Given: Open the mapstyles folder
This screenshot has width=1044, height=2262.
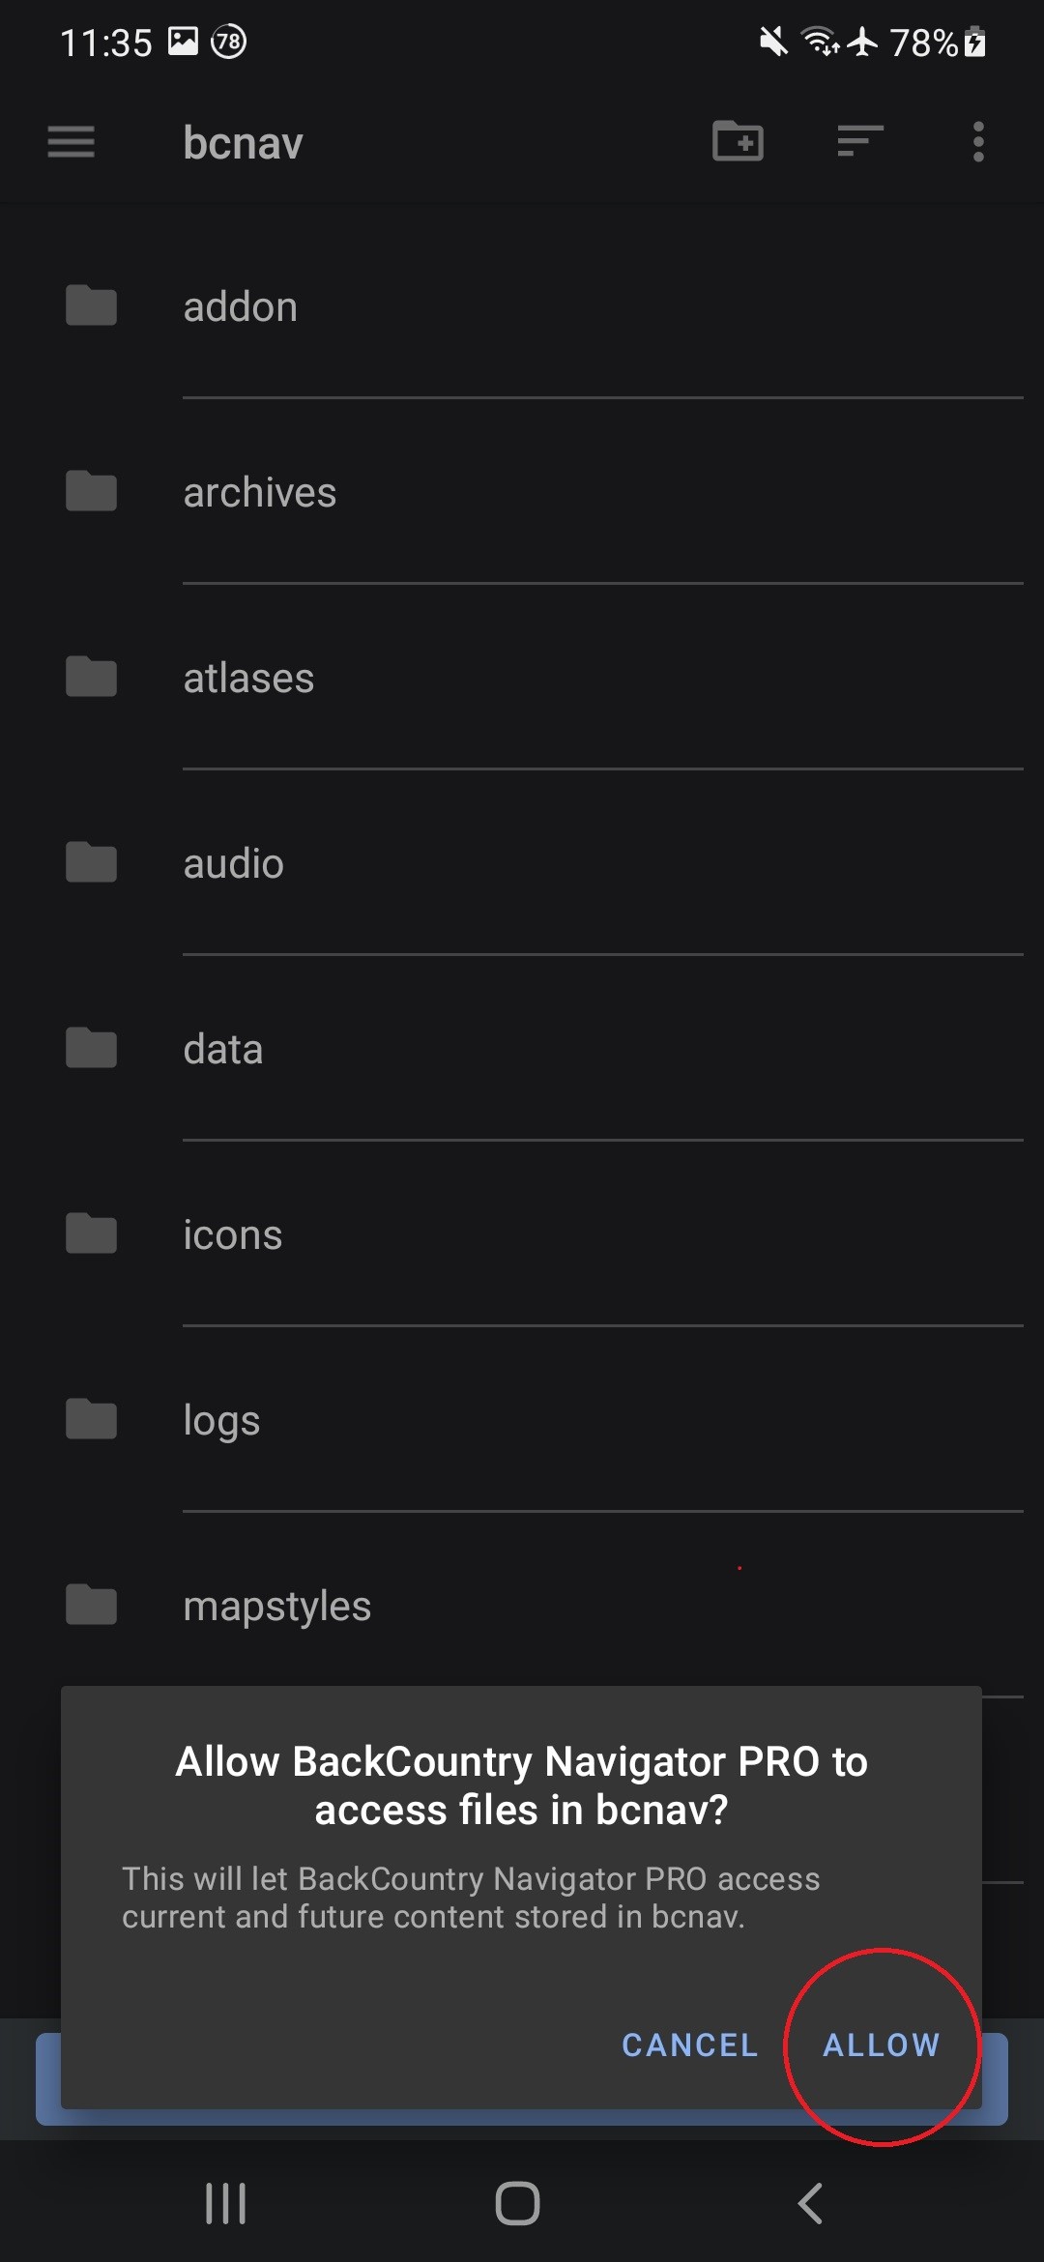Looking at the screenshot, I should (x=277, y=1607).
